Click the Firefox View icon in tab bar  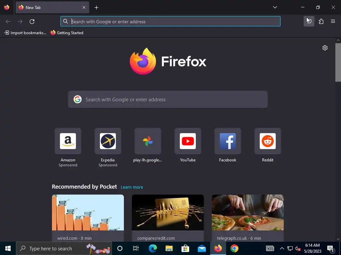point(7,7)
